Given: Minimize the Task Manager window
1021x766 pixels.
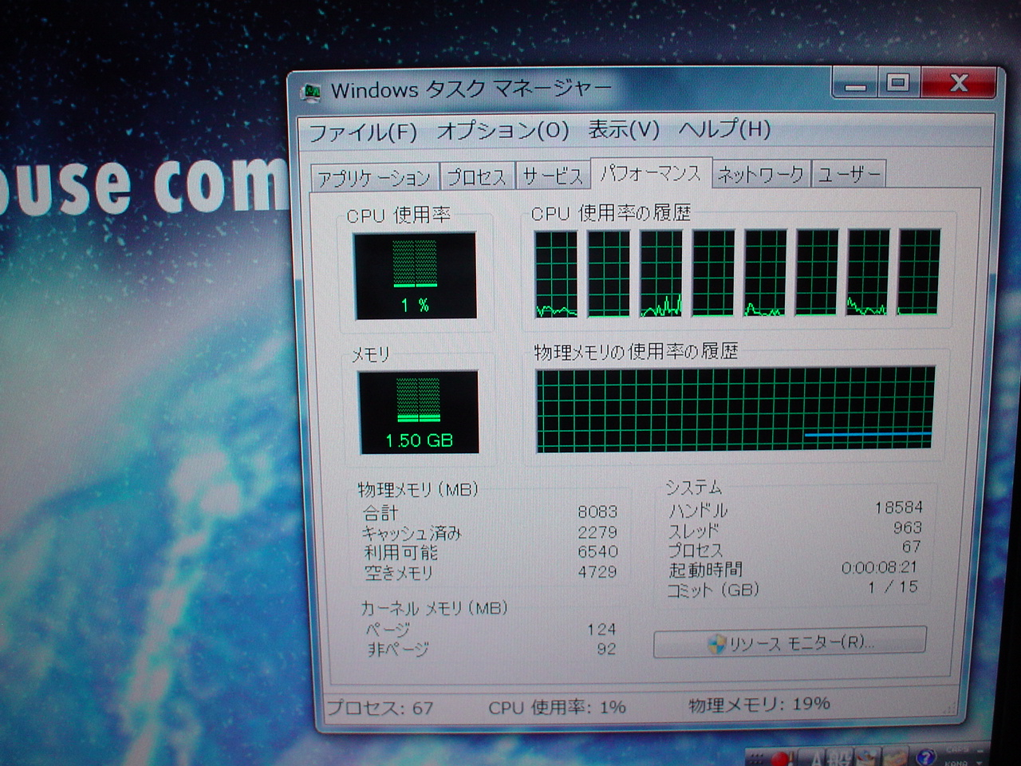Looking at the screenshot, I should point(854,83).
